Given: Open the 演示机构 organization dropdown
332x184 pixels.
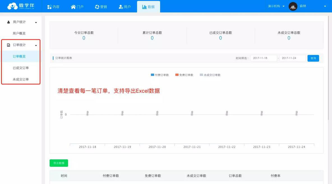Looking at the screenshot, I should click(276, 6).
